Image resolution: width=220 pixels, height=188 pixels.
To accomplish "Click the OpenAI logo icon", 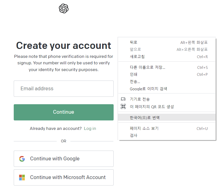I will click(x=63, y=8).
